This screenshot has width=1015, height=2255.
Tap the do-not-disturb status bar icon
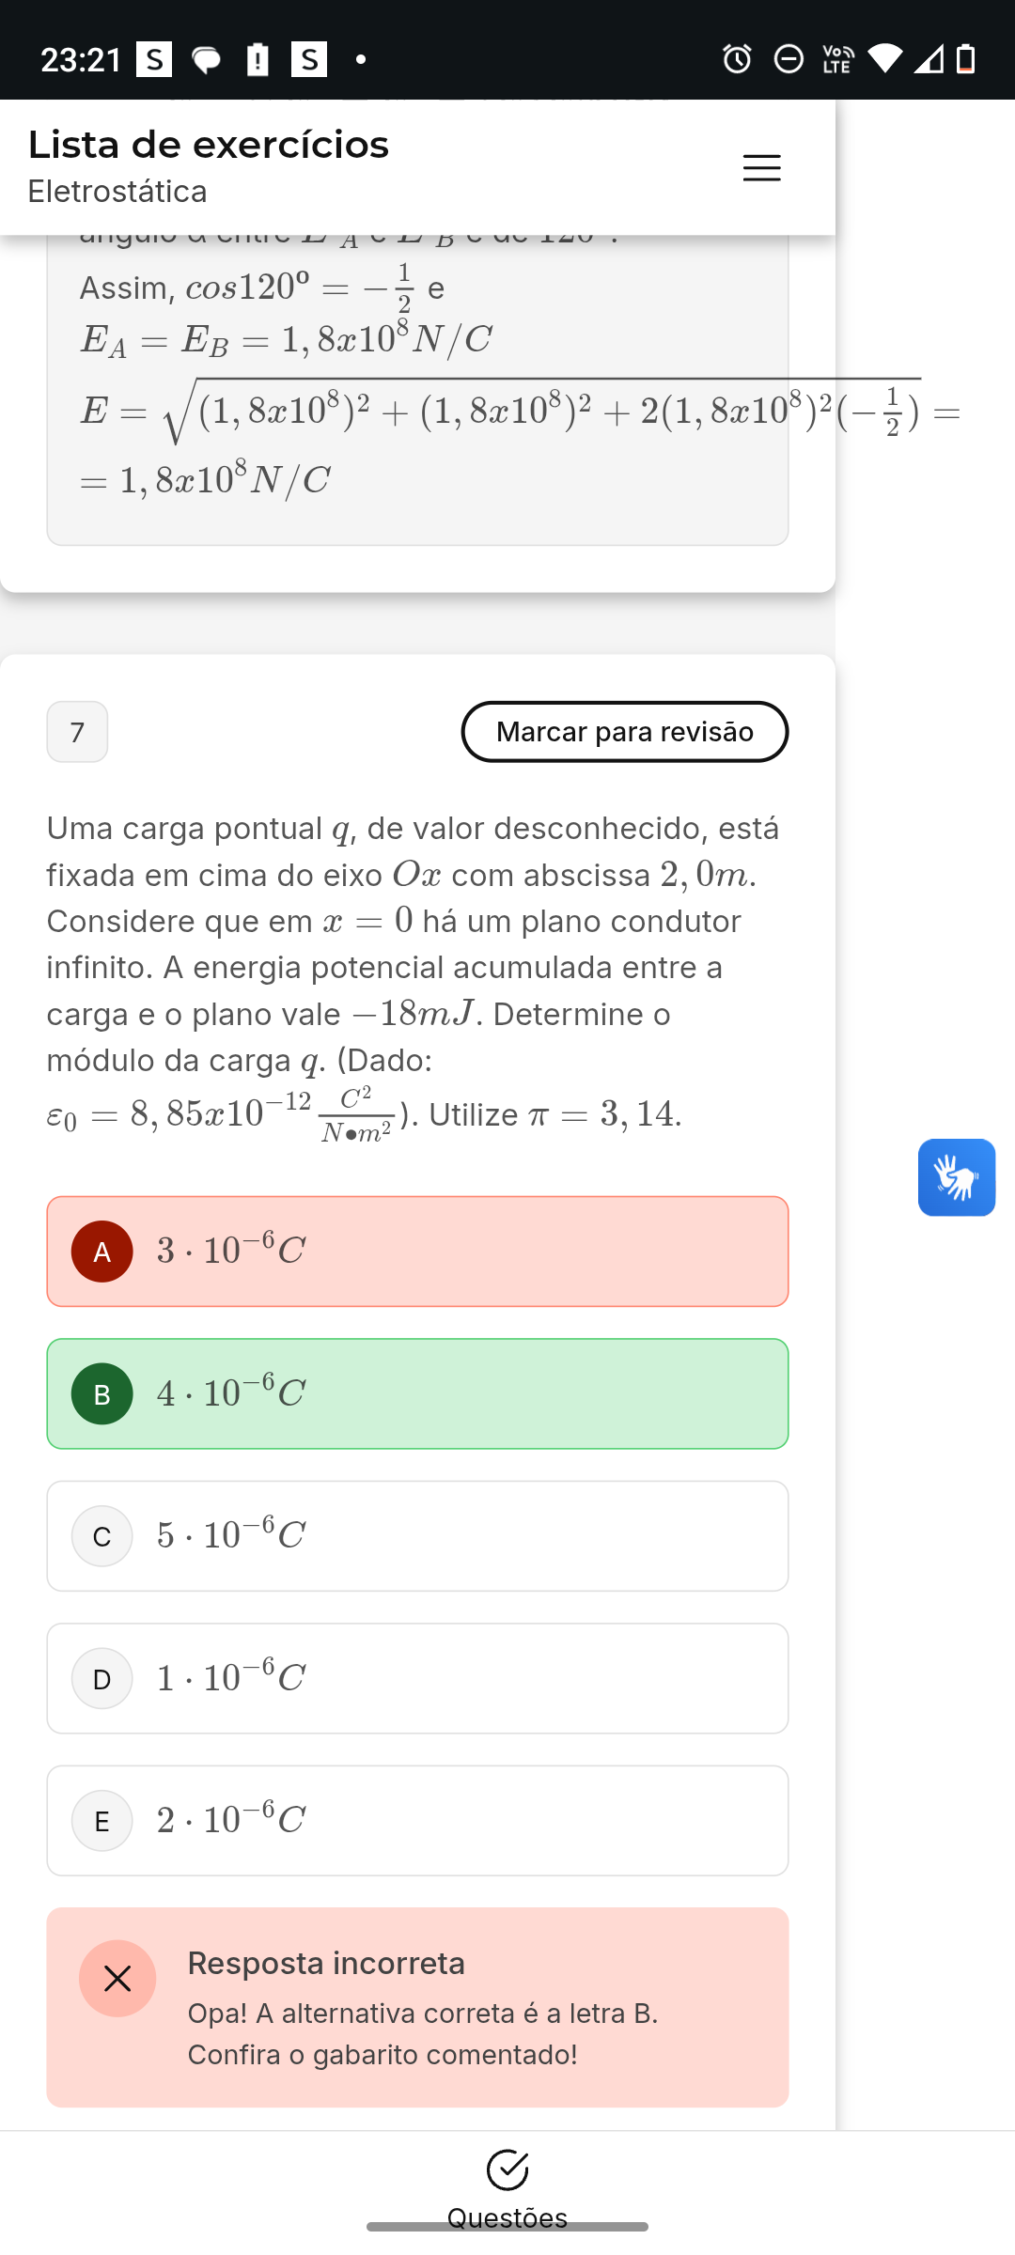(x=789, y=60)
